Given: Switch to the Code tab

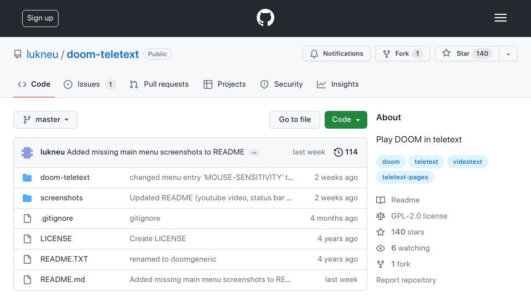Looking at the screenshot, I should point(34,84).
